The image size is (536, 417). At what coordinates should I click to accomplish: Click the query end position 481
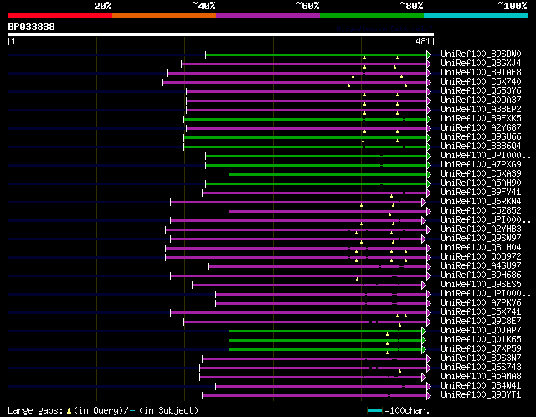423,41
